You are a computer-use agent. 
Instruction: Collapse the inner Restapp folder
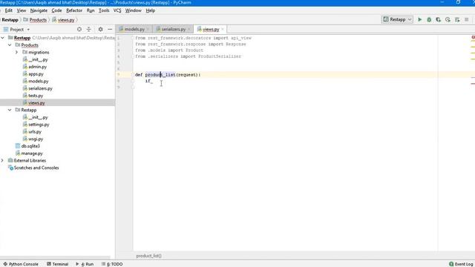point(10,110)
